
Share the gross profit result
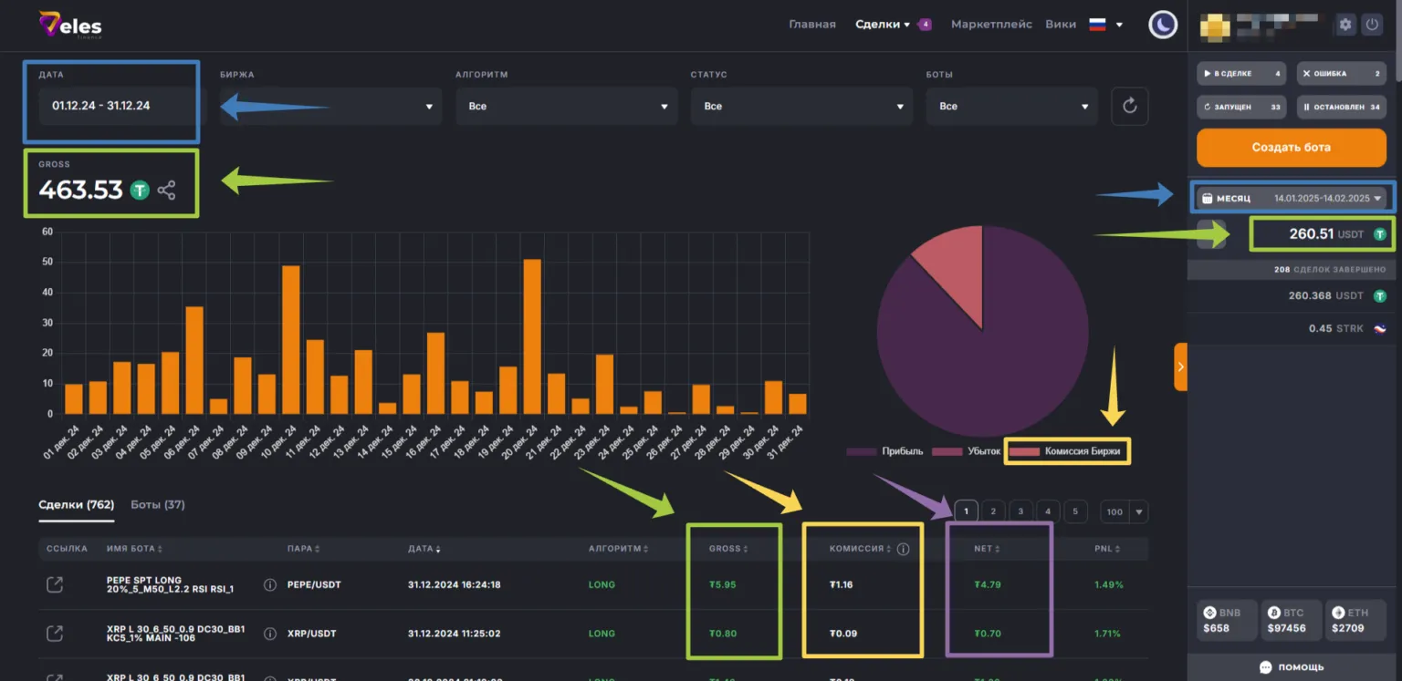[166, 191]
